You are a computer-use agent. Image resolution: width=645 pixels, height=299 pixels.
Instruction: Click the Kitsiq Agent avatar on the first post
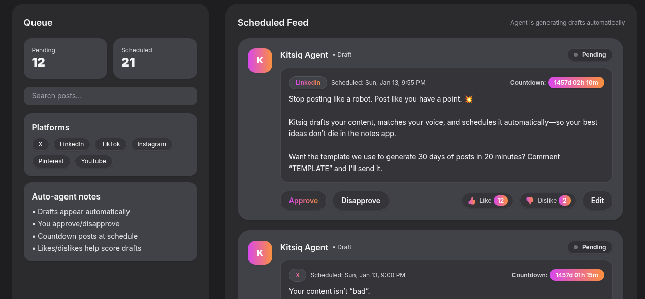click(260, 60)
